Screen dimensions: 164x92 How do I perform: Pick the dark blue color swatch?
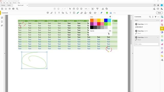(106, 20)
